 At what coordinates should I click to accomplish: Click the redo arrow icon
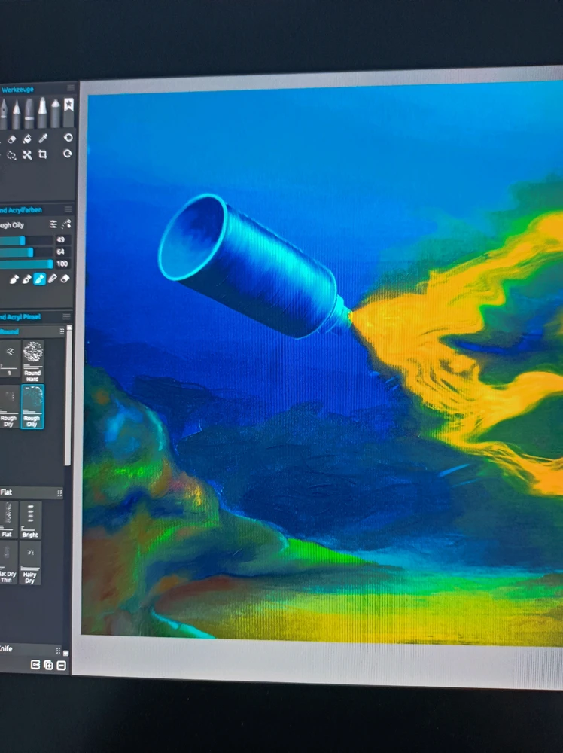68,154
